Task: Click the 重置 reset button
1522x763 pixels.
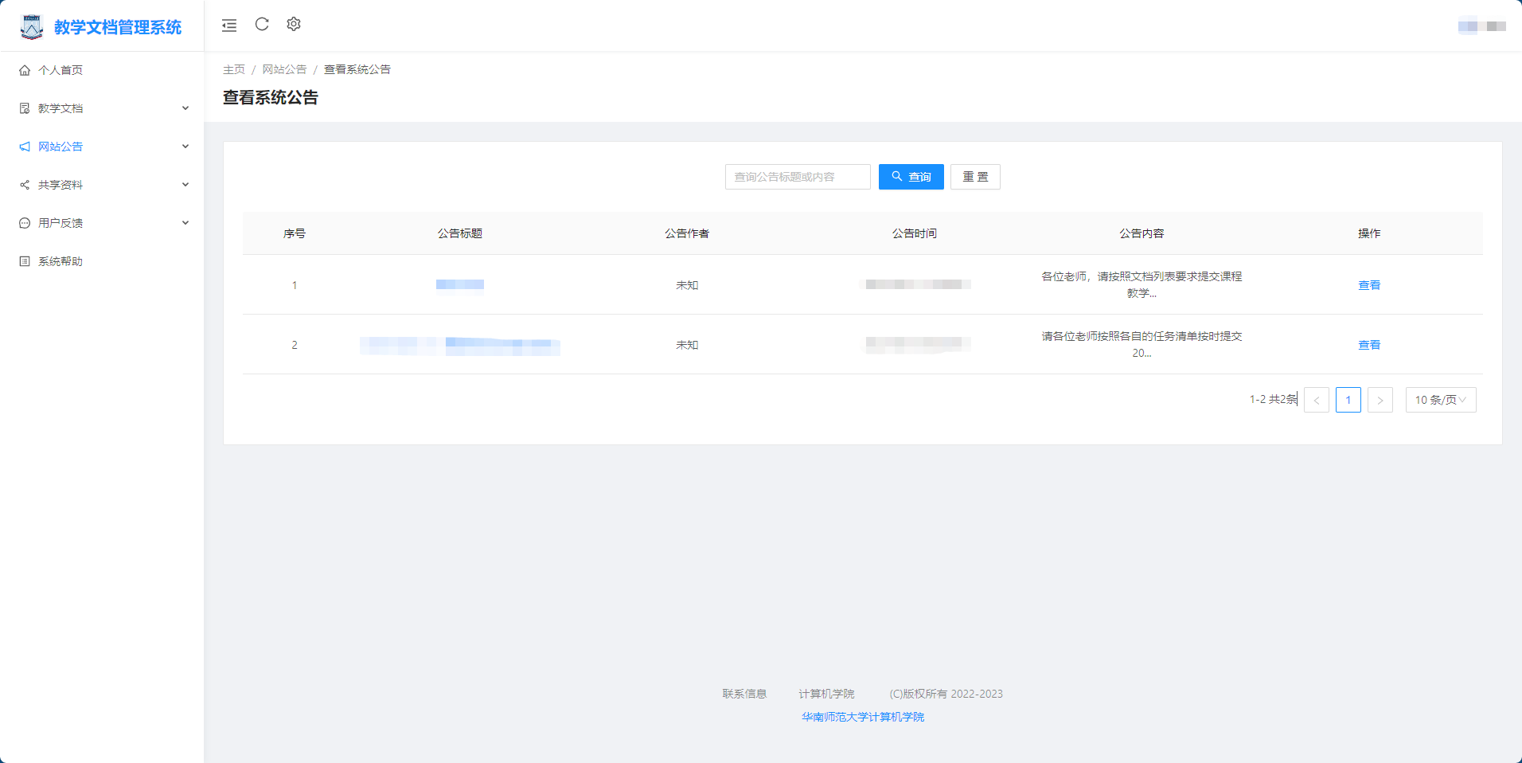Action: point(975,177)
